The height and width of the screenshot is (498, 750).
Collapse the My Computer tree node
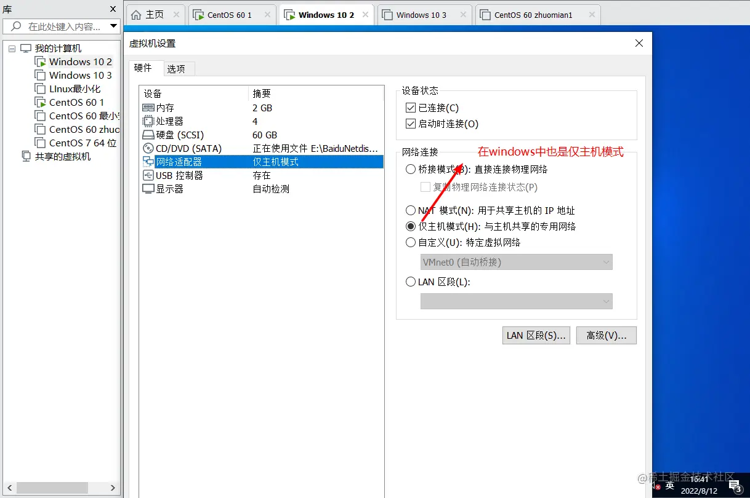point(12,49)
